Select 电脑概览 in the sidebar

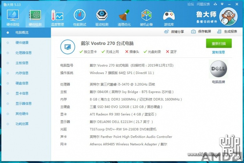click(x=26, y=32)
